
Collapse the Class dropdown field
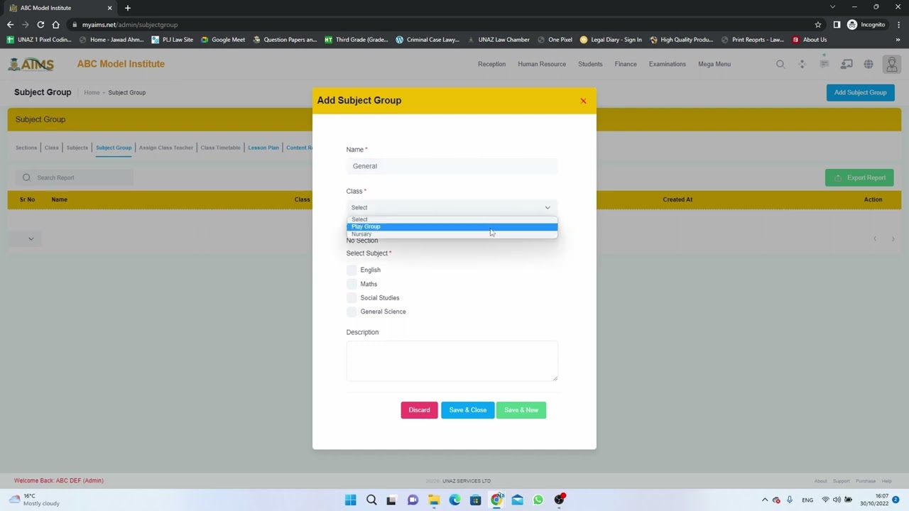click(x=452, y=207)
